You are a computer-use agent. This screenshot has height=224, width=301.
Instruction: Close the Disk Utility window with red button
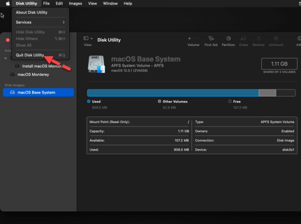click(x=8, y=40)
